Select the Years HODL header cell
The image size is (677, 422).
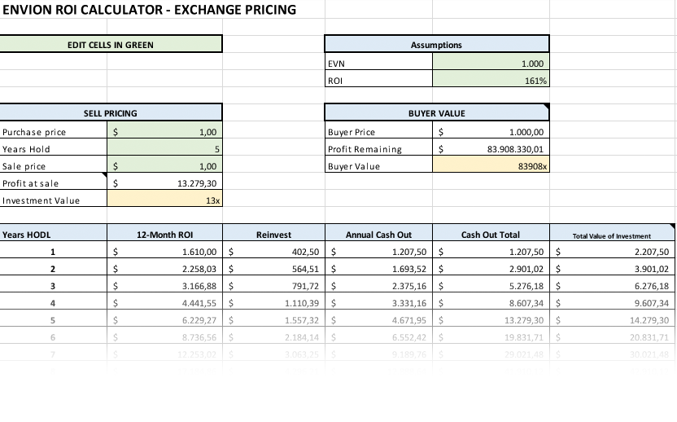click(54, 235)
